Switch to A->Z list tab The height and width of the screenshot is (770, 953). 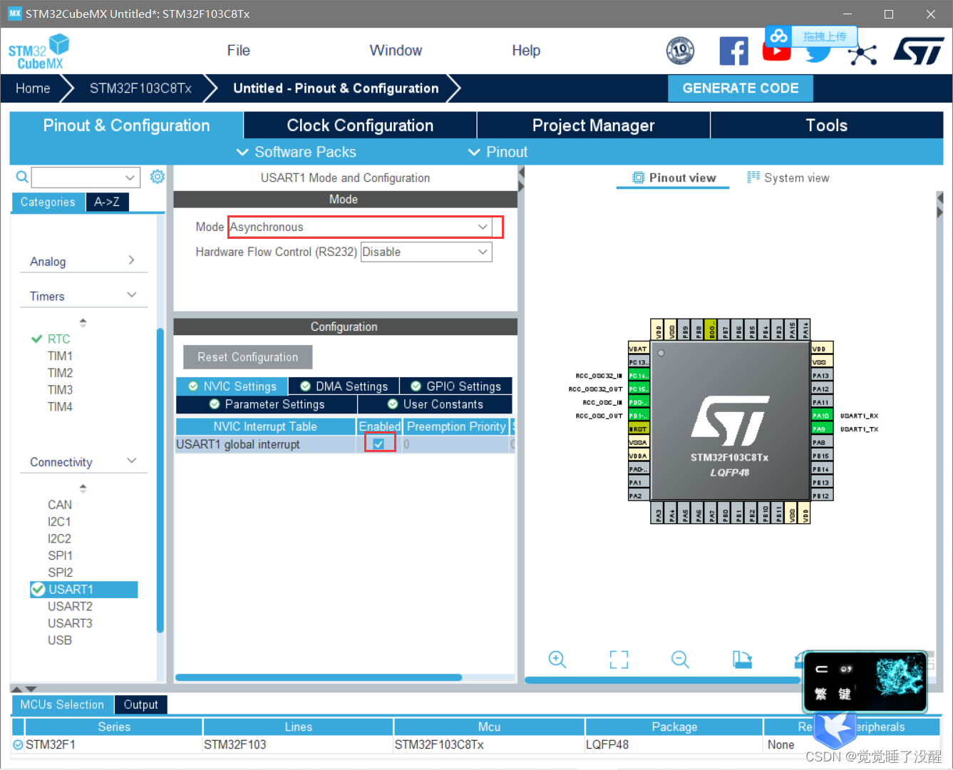point(107,202)
